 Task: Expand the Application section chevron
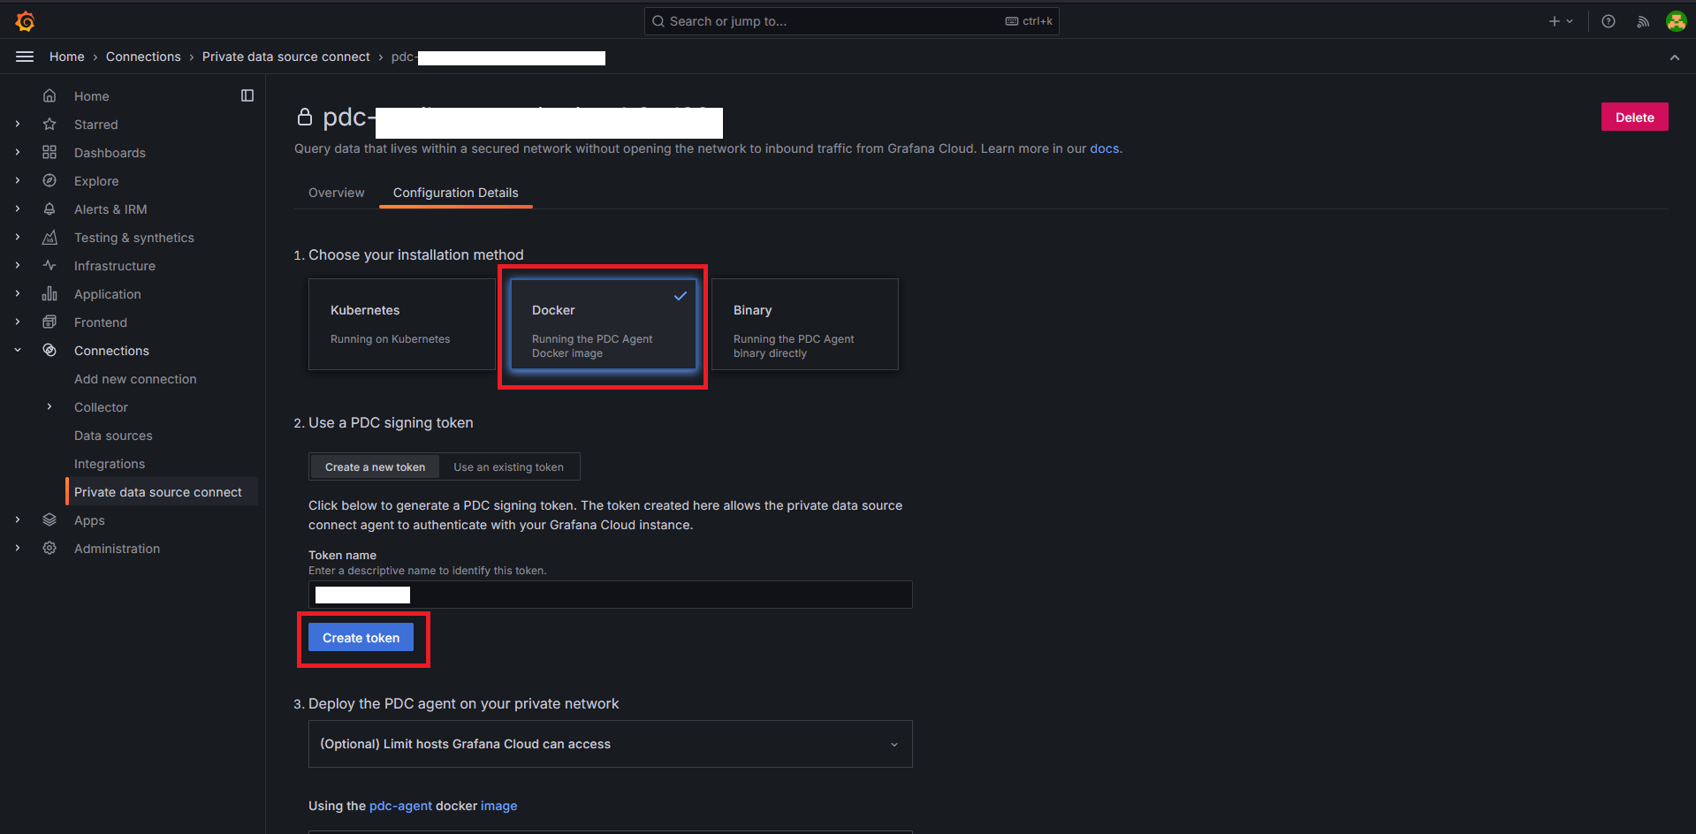(18, 293)
